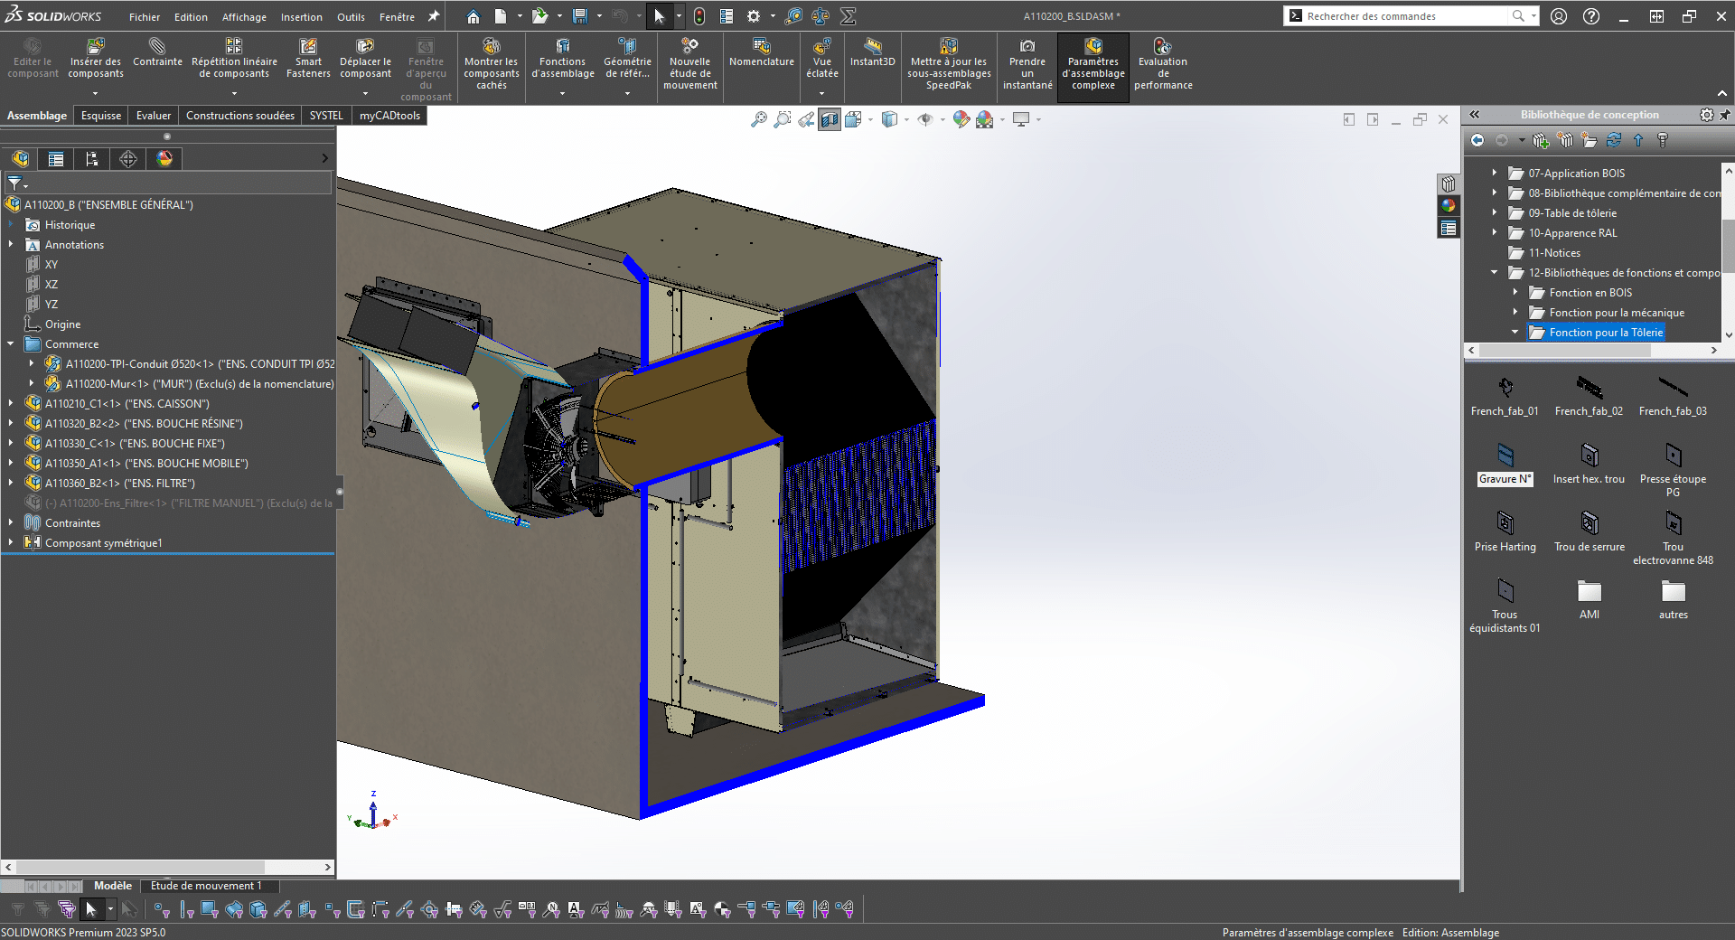Pin the Bibliothèque de conception panel
This screenshot has width=1735, height=940.
(1725, 115)
